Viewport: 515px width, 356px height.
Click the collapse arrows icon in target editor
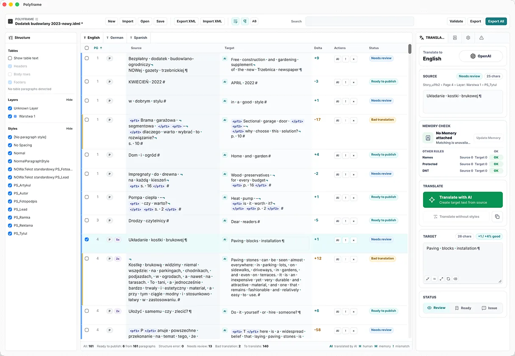pos(428,279)
